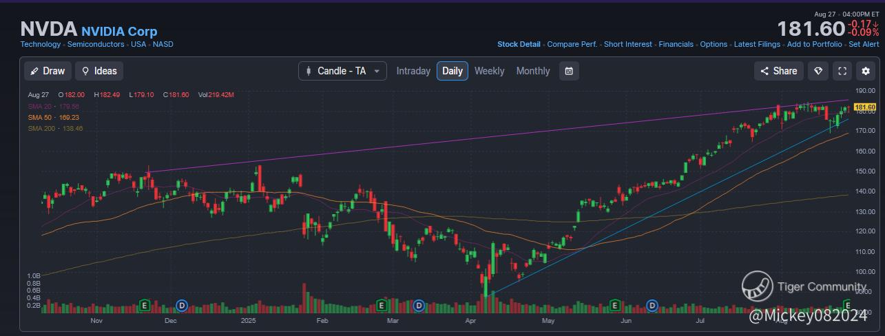885x336 pixels.
Task: Click the NVDA ticker symbol heading
Action: (x=49, y=29)
